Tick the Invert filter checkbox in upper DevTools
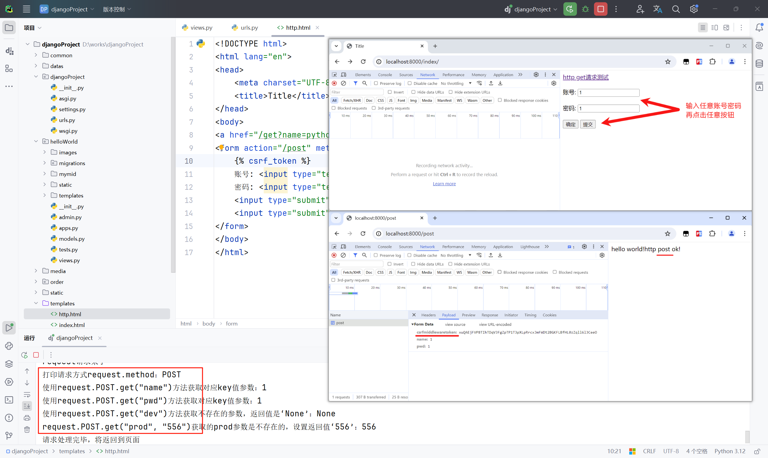 click(390, 92)
